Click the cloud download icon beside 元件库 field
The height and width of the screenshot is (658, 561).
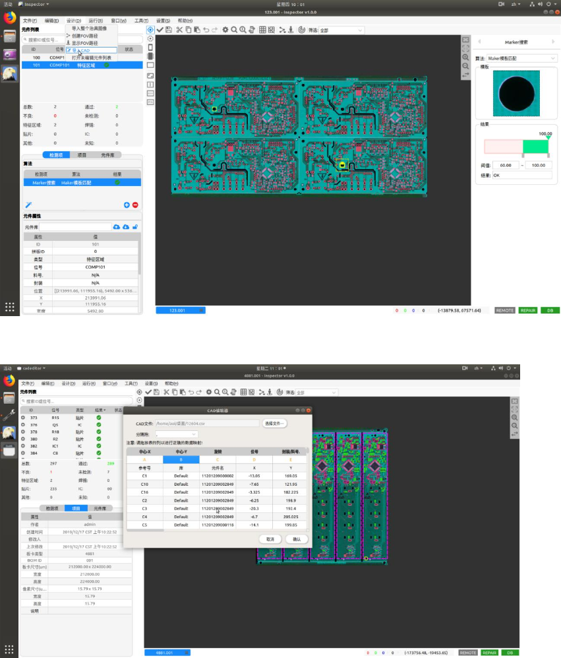point(126,227)
